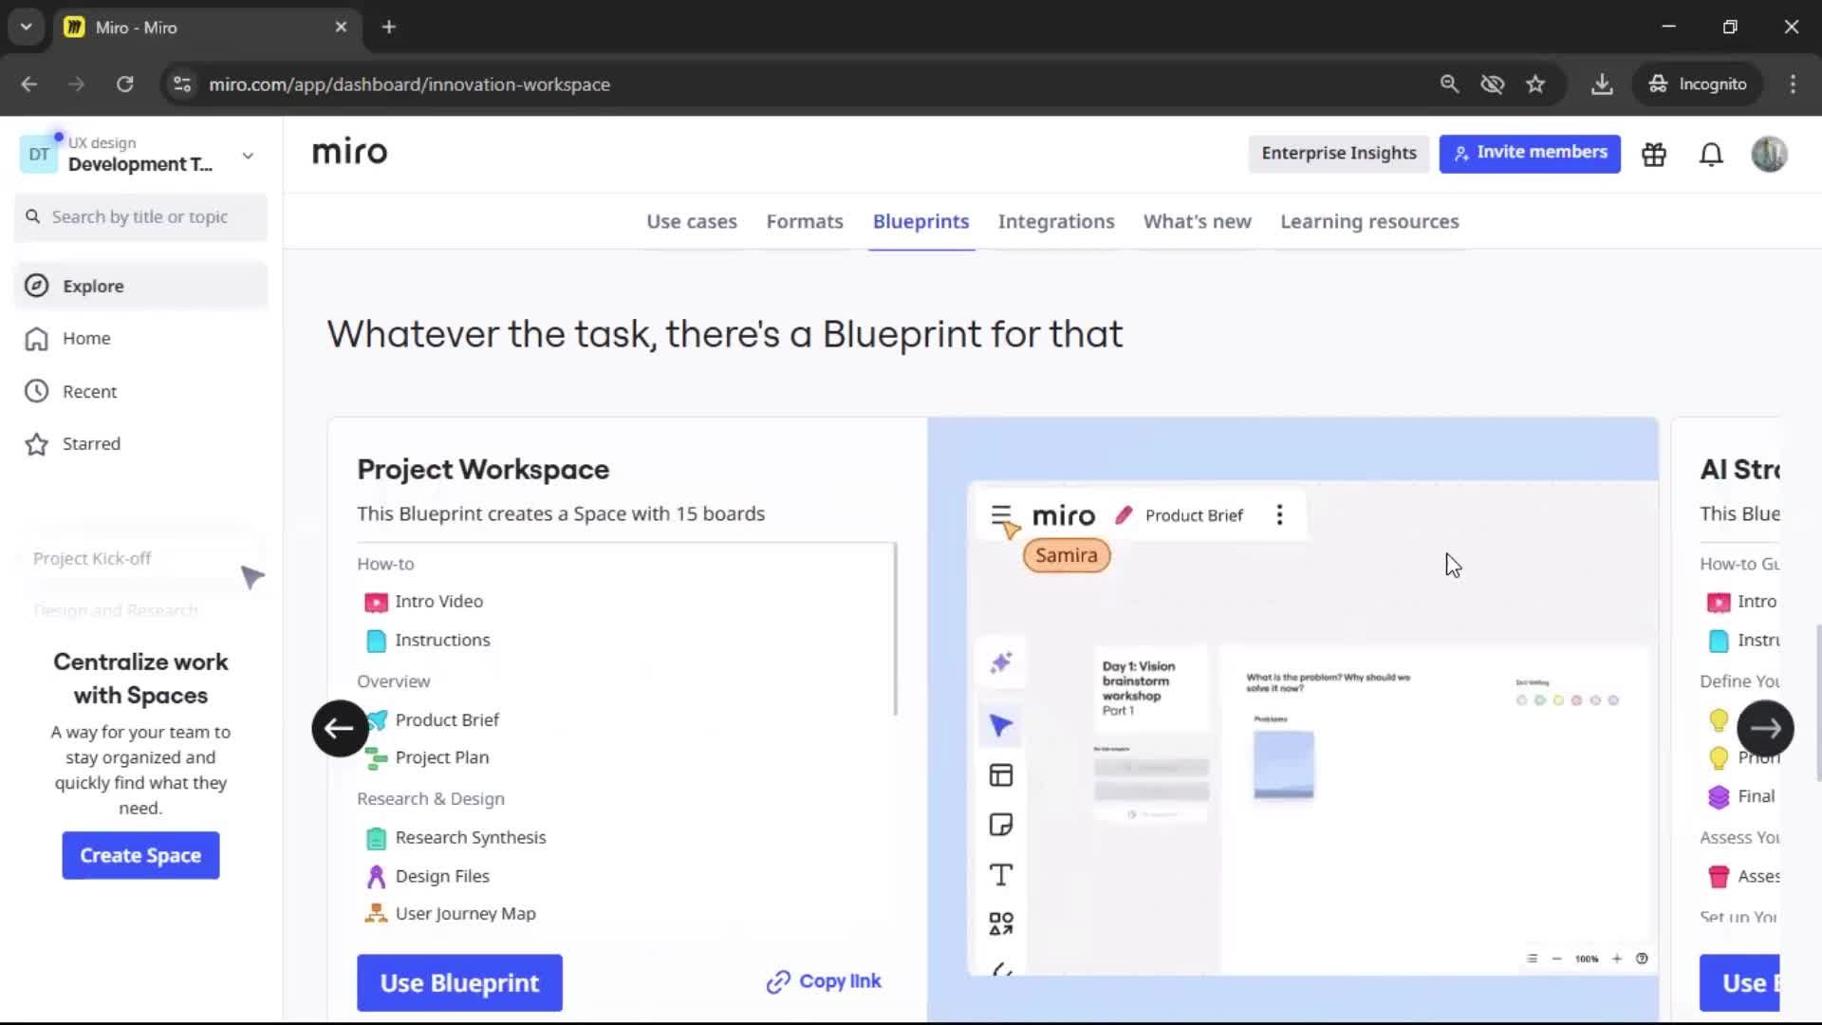This screenshot has height=1025, width=1822.
Task: Select the sticky note tool in preview
Action: [x=1001, y=825]
